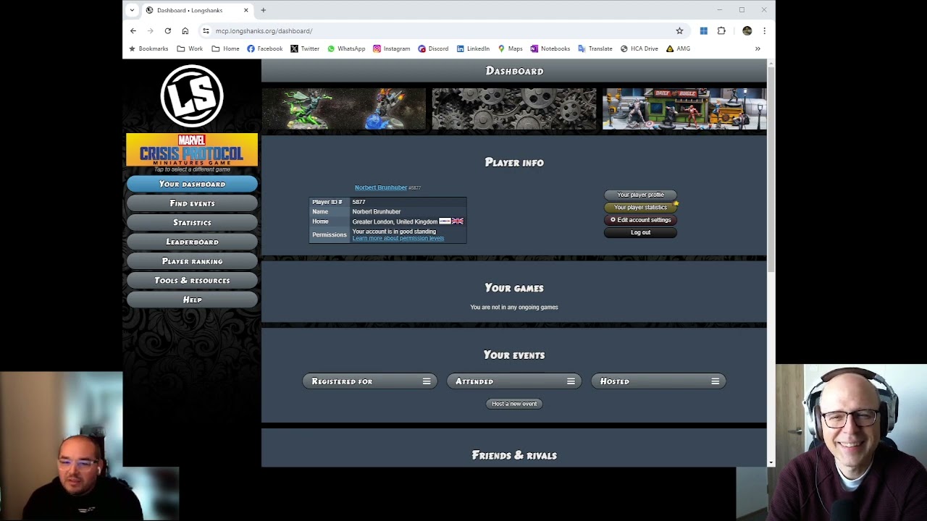927x521 pixels.
Task: Show more bookmarks with the overflow chevron
Action: (758, 48)
